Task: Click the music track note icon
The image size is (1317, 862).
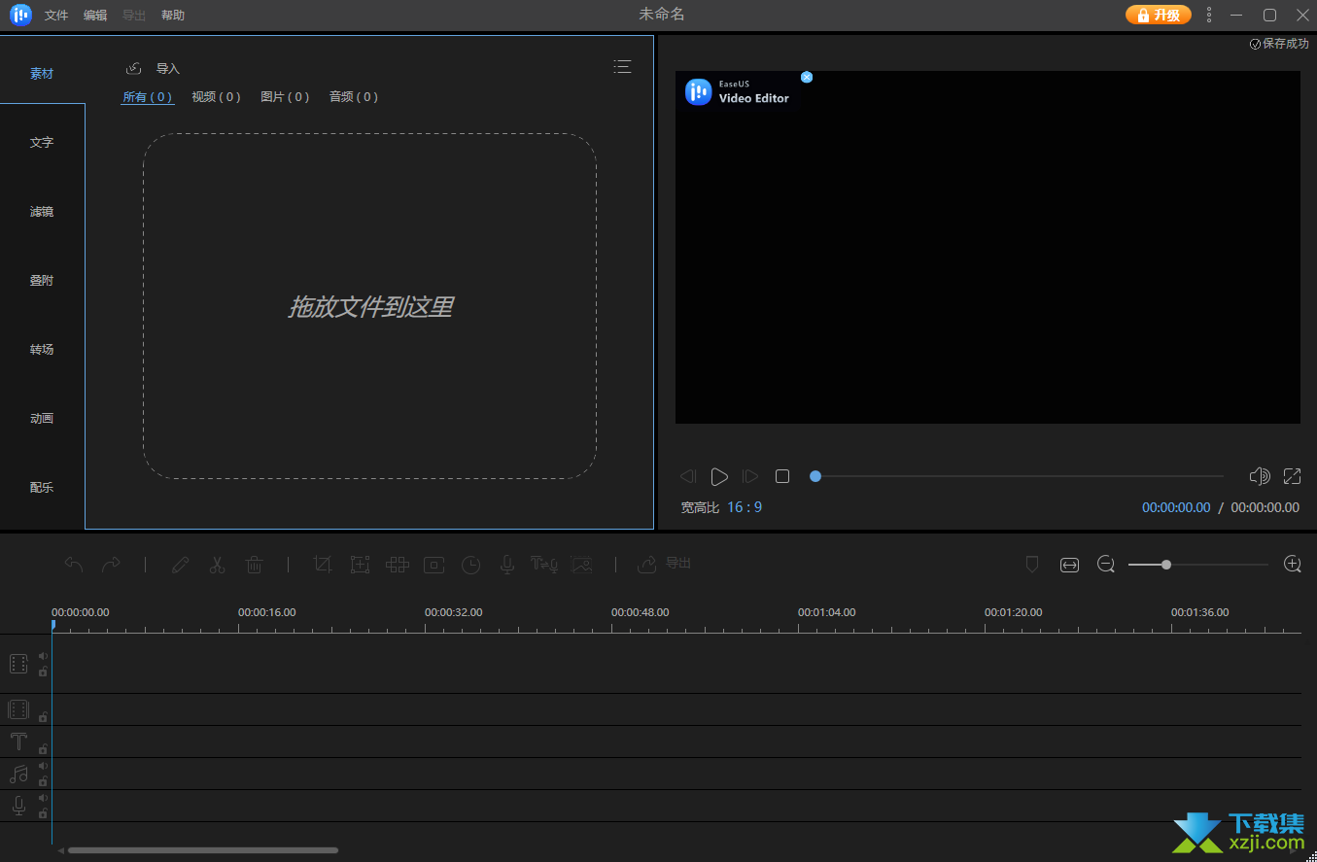Action: click(x=18, y=774)
